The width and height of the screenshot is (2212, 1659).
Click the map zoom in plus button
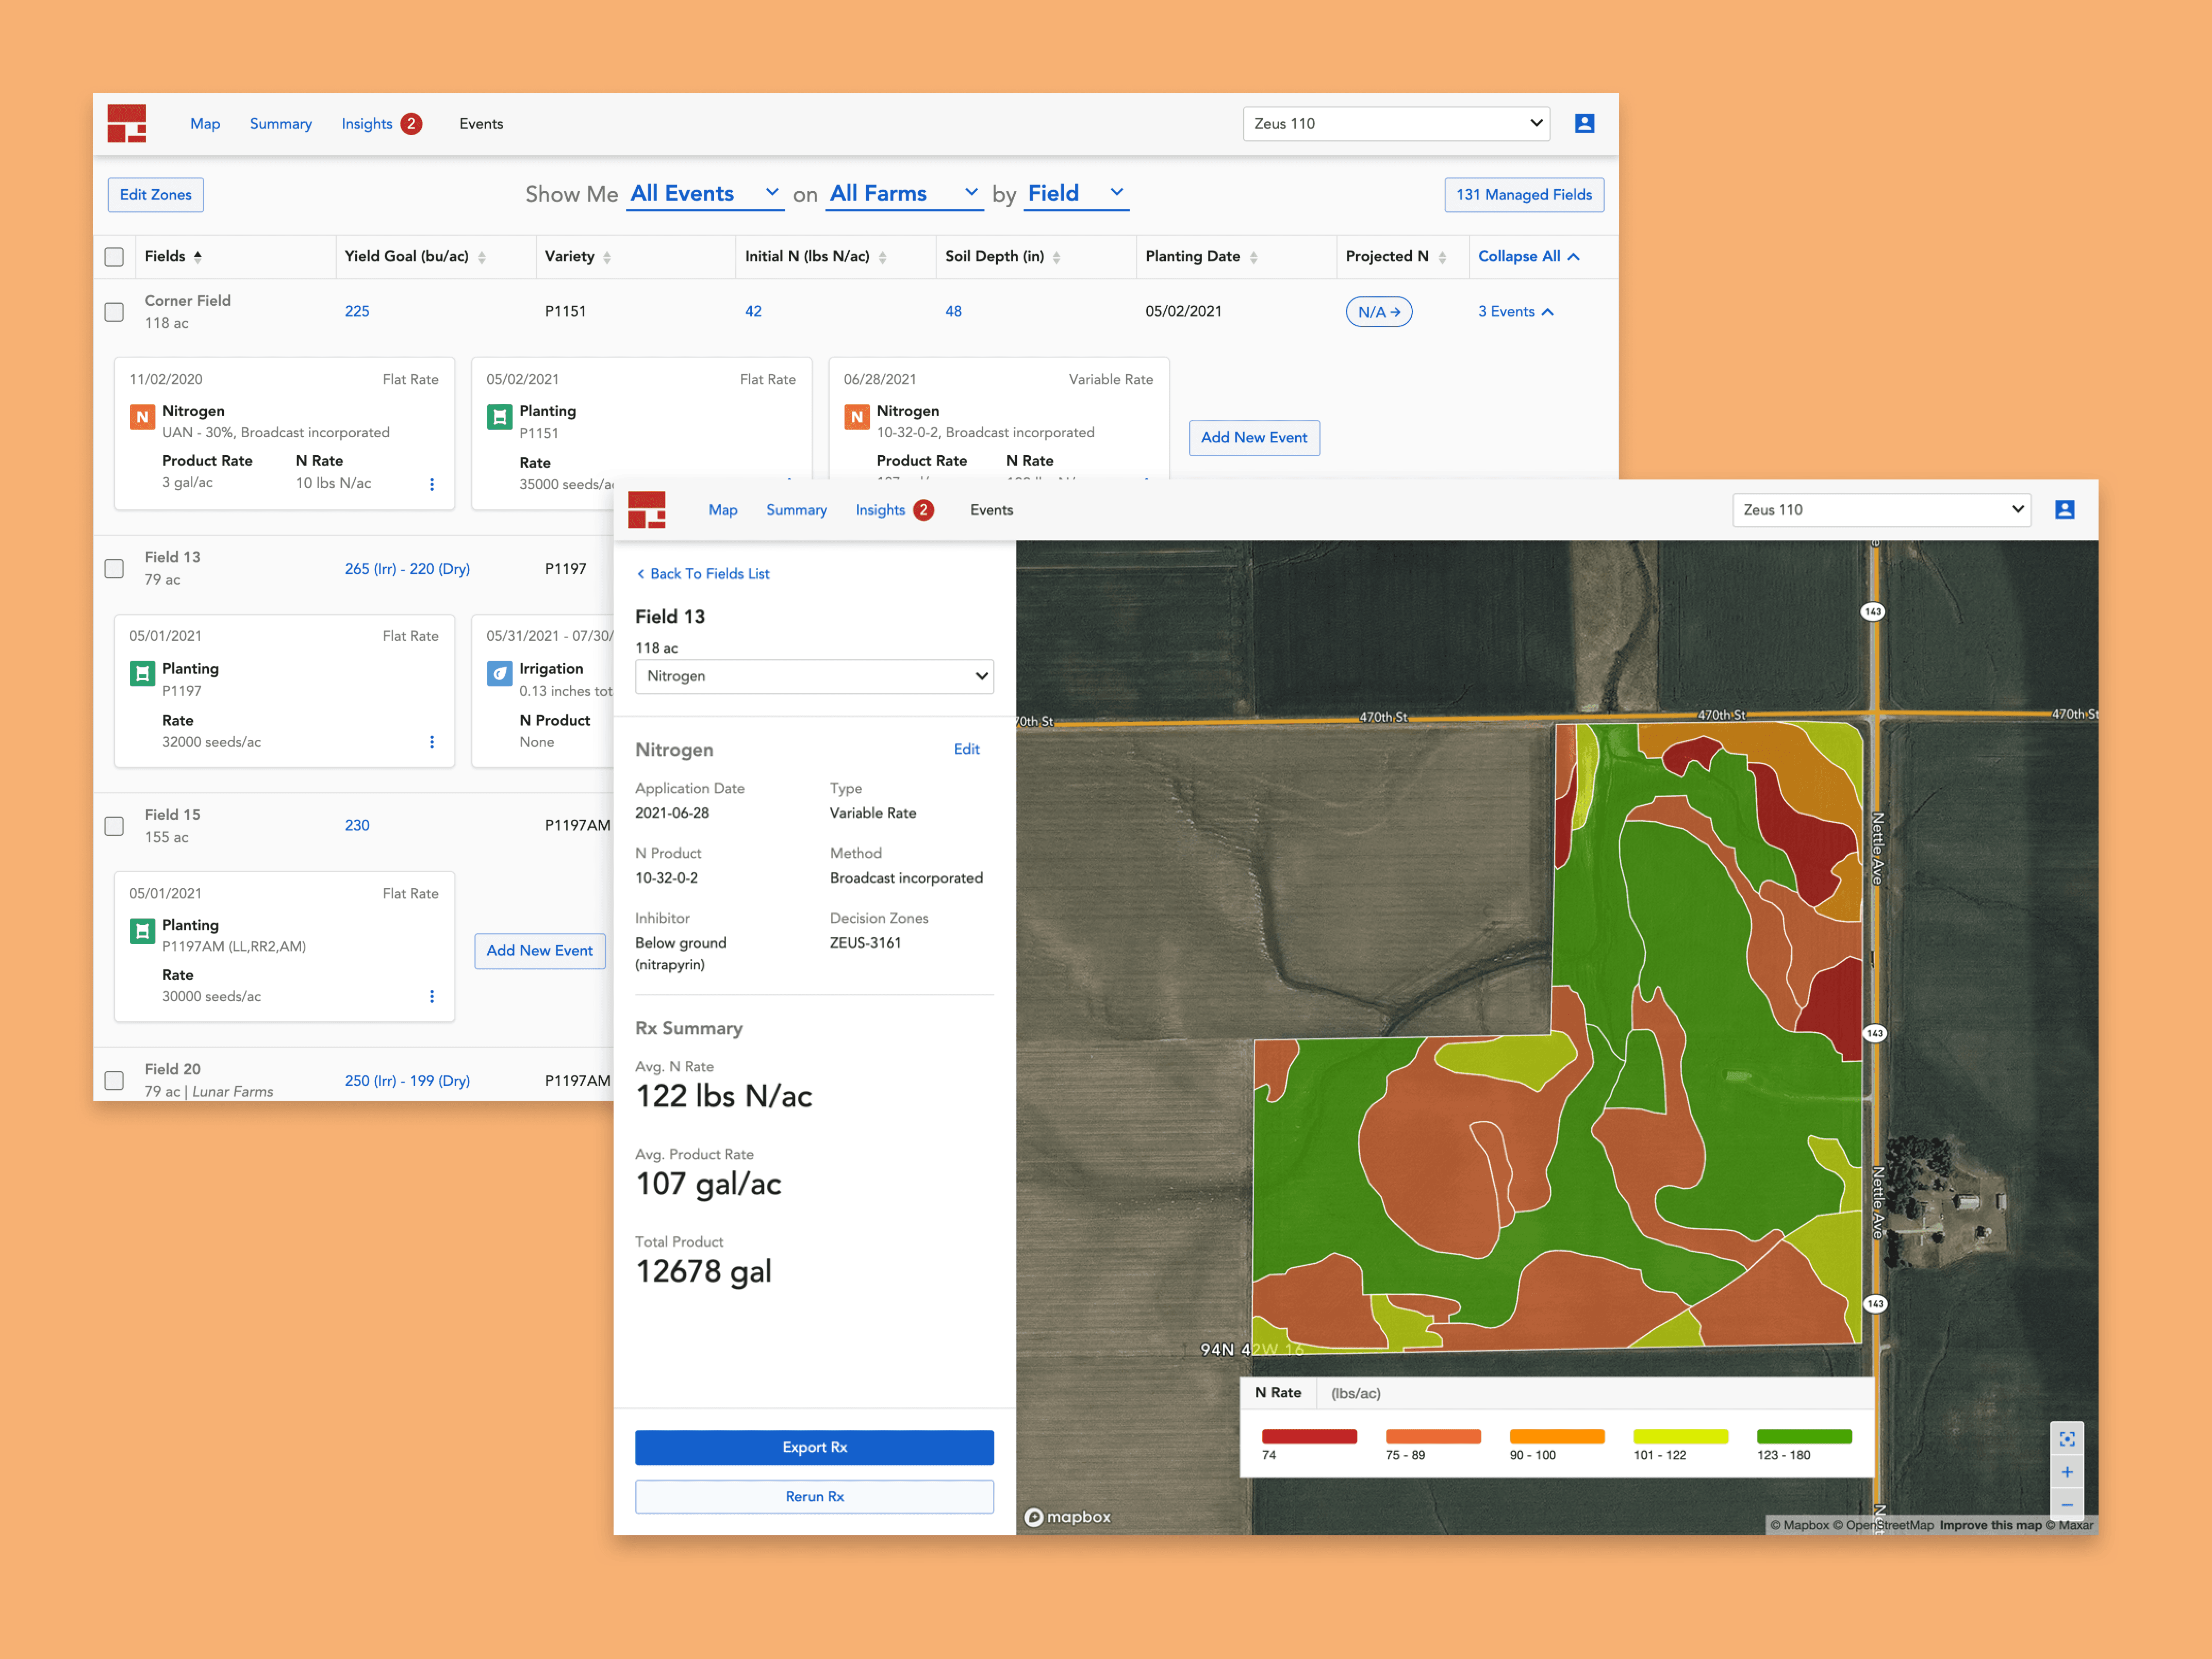point(2066,1472)
